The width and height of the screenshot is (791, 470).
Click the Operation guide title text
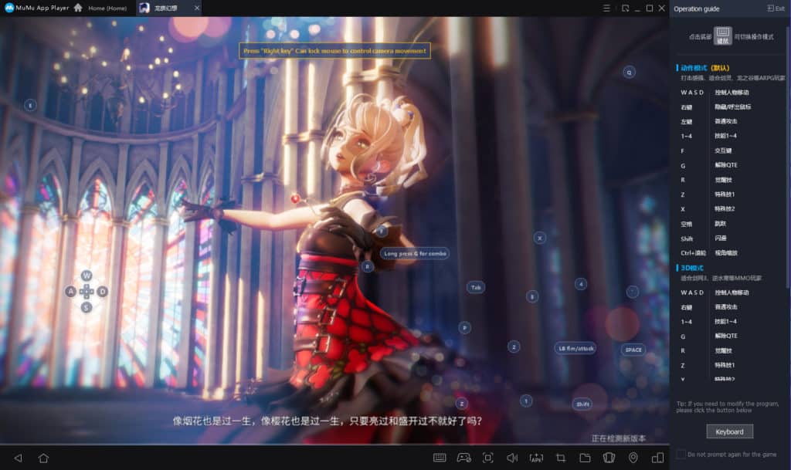[696, 8]
